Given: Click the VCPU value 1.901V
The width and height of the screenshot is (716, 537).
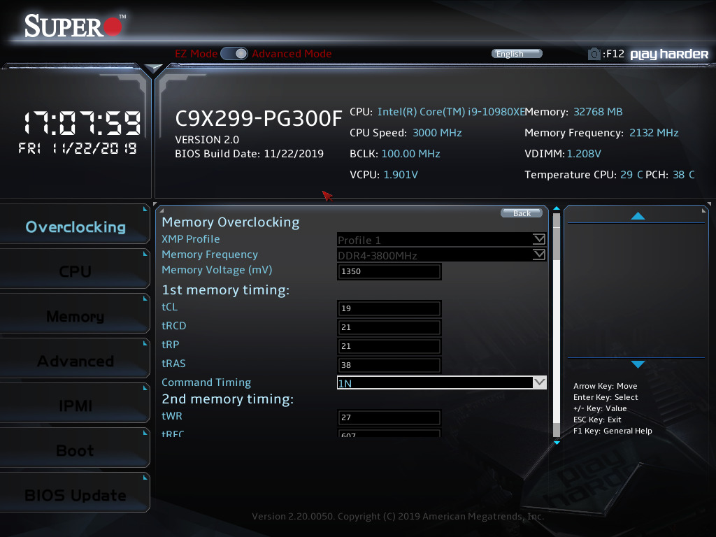Looking at the screenshot, I should (401, 175).
